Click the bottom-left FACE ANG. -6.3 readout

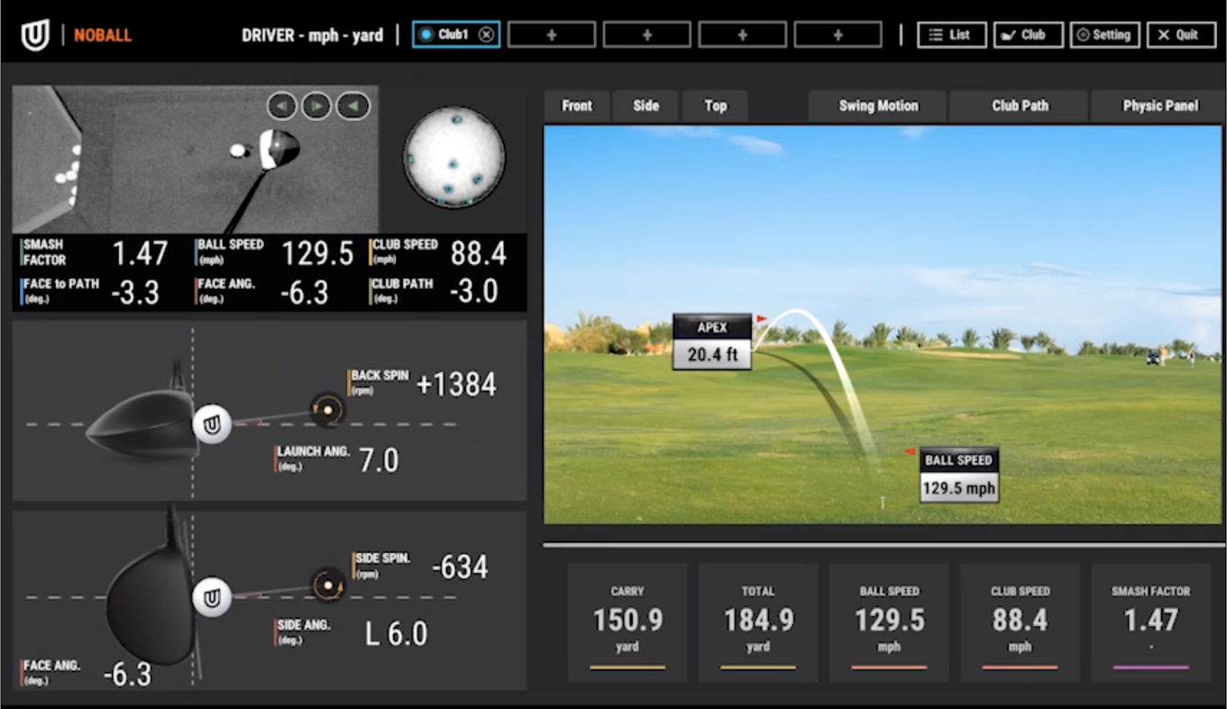127,675
